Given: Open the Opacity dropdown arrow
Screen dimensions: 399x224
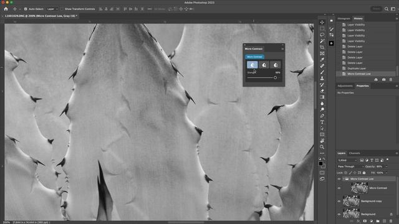Looking at the screenshot, I should point(387,167).
